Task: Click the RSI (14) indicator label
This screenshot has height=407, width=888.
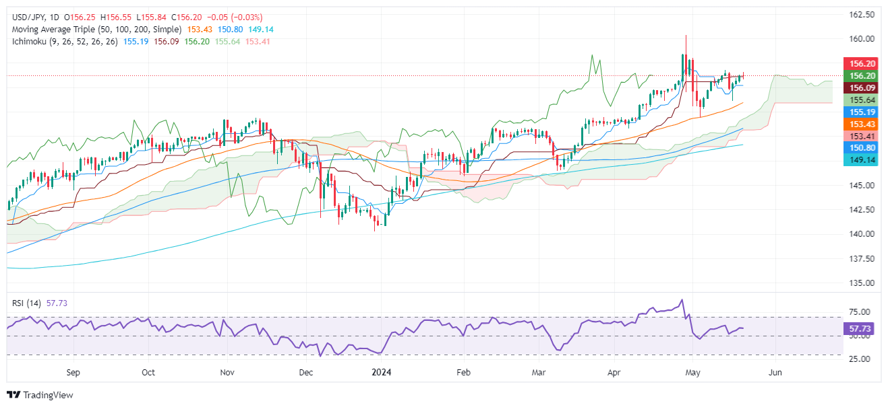Action: [x=28, y=303]
